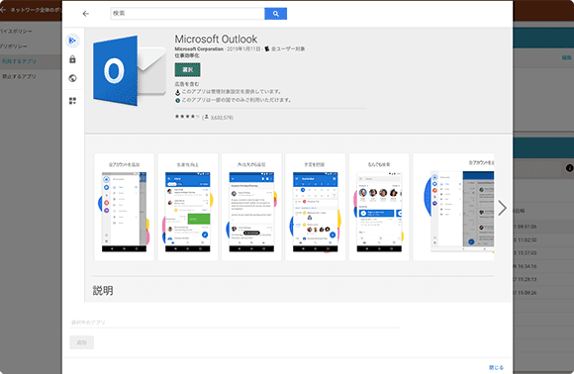
Task: Select バイスポリシー in the background sidebar
Action: point(16,32)
